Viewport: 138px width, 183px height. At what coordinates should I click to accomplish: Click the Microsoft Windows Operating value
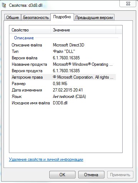pyautogui.click(x=83, y=64)
